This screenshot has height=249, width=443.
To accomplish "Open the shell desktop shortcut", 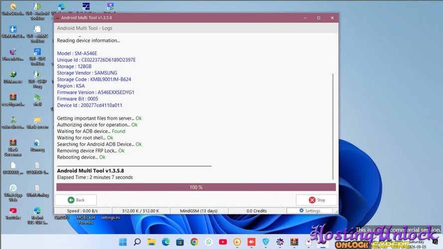I will (37, 100).
